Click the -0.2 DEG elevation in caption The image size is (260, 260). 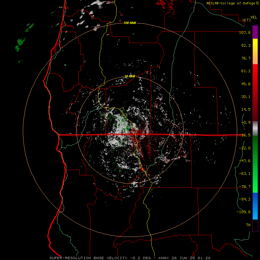tap(140, 258)
